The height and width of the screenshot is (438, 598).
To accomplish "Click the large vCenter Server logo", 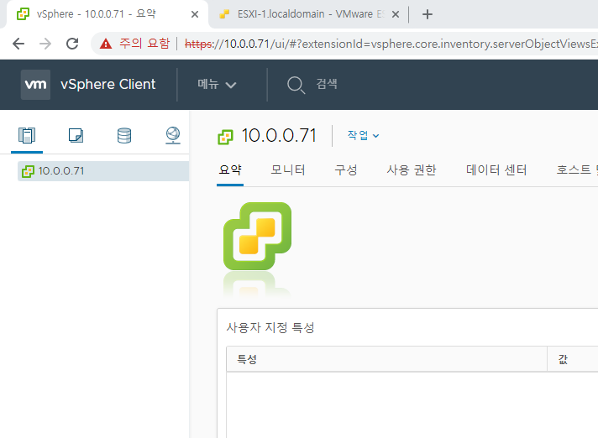I will 258,236.
